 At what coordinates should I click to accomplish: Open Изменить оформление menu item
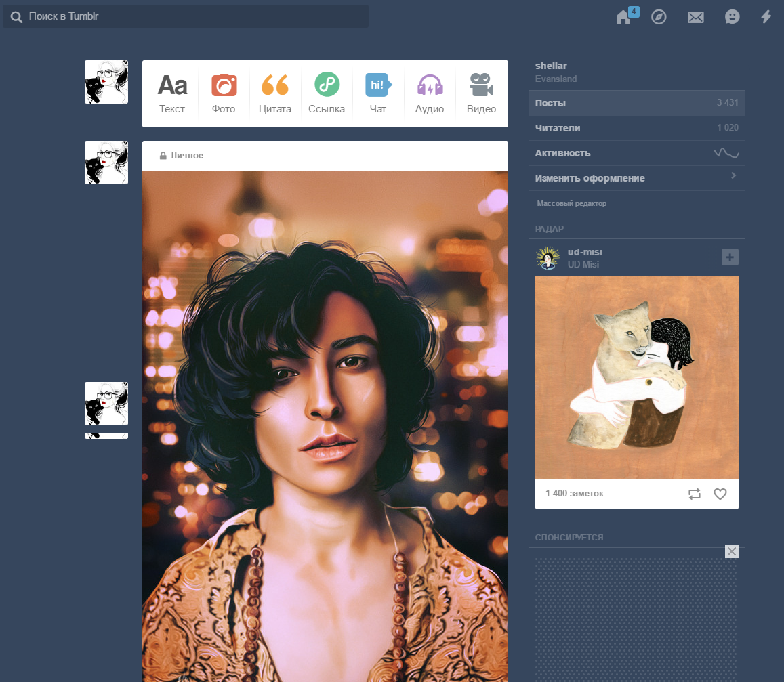pos(636,178)
